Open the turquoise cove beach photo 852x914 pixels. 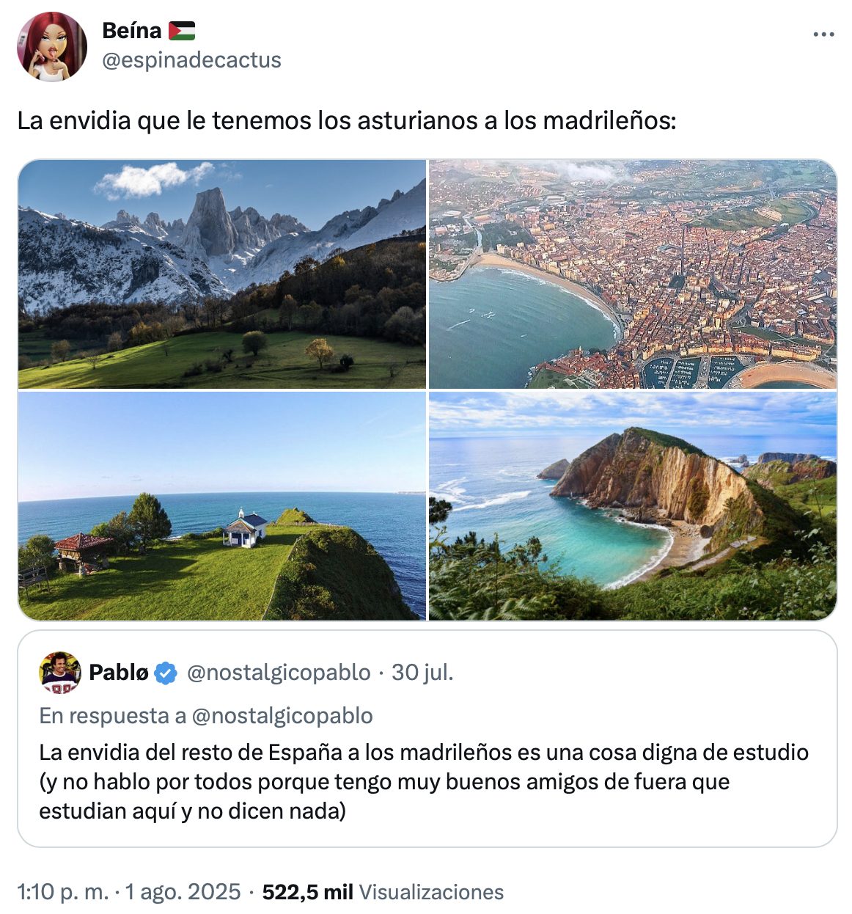point(632,505)
